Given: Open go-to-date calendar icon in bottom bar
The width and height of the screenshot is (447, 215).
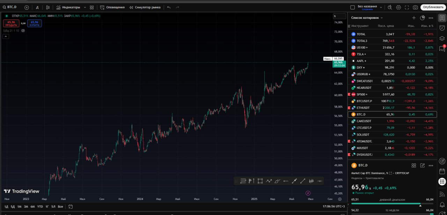Looking at the screenshot, I should 70,207.
